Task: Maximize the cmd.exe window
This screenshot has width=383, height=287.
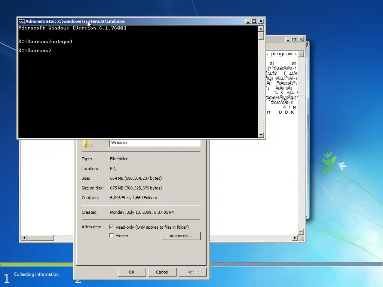Action: [x=254, y=21]
